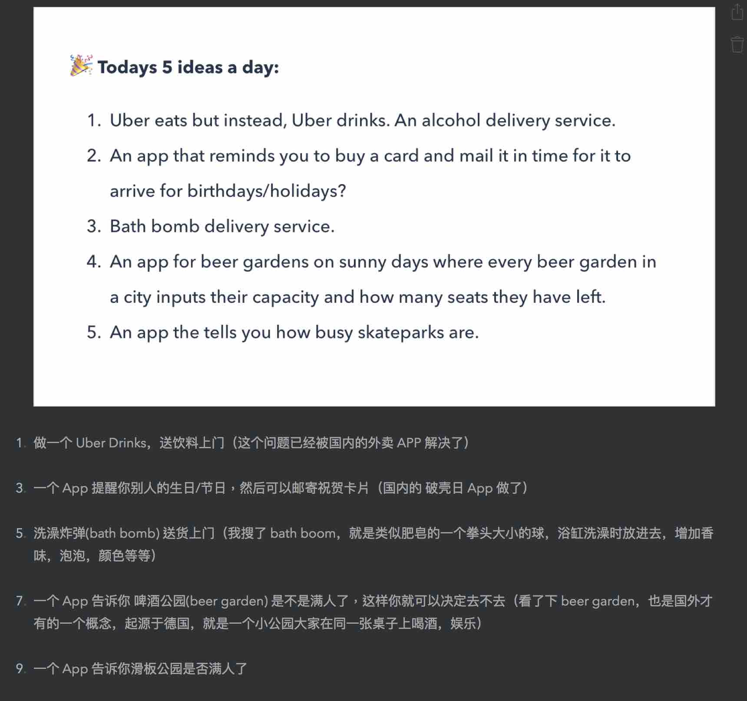Place cursor in the 洗澡炸弹 bath bomb note
Viewport: 747px width, 701px height.
373,544
